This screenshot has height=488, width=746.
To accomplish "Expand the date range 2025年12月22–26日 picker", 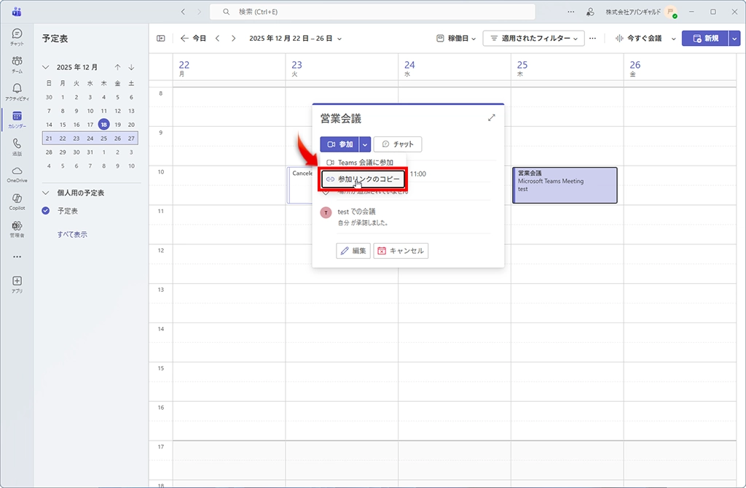I will coord(295,39).
